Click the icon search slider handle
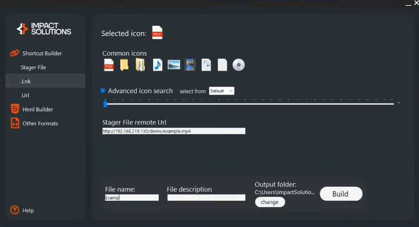Viewport: 419px width, 227px height. click(105, 103)
